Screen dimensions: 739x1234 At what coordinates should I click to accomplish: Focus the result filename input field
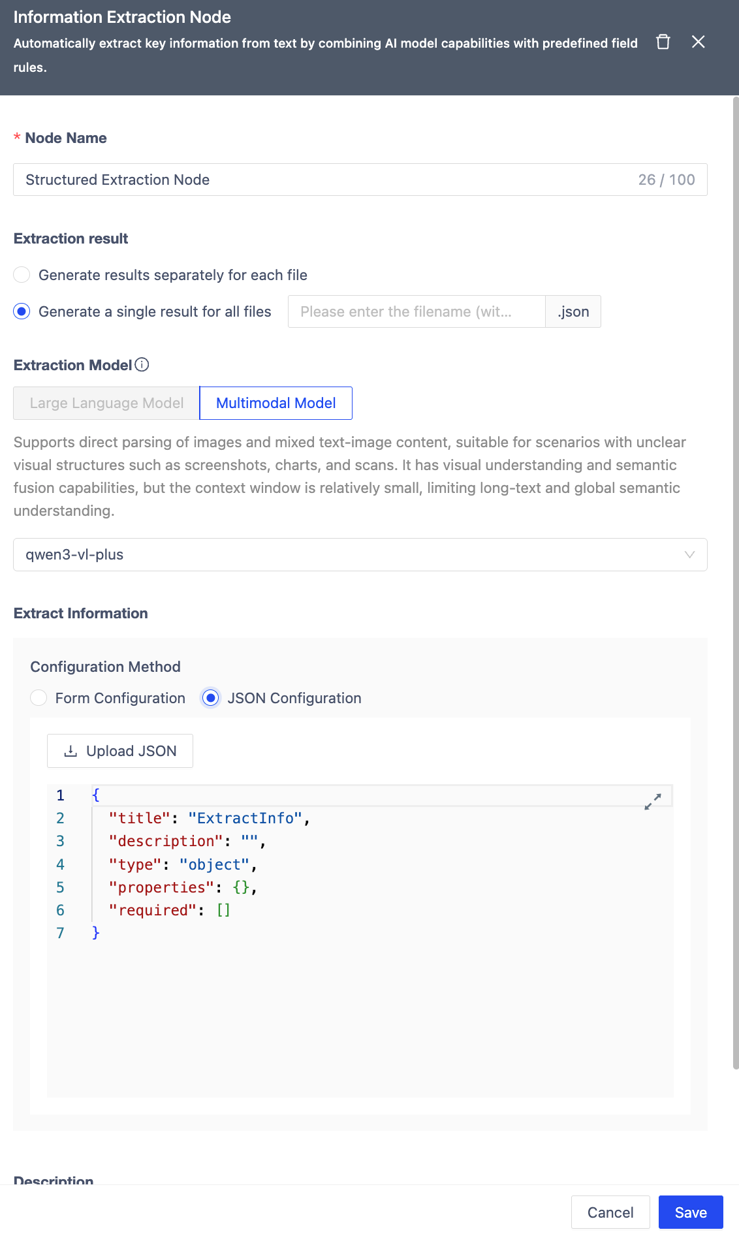click(x=416, y=311)
